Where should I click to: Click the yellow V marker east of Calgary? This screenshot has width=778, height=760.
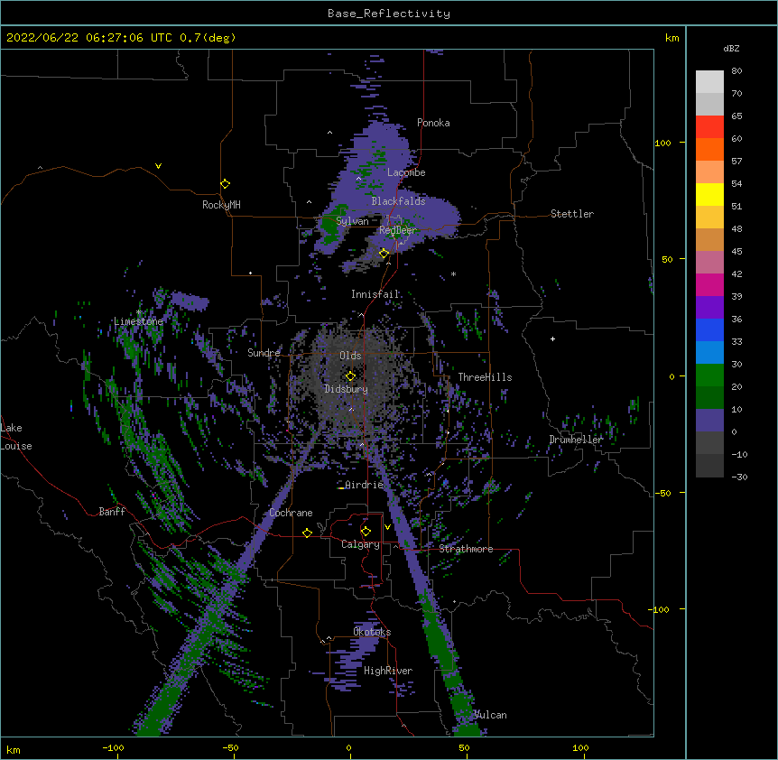point(387,527)
